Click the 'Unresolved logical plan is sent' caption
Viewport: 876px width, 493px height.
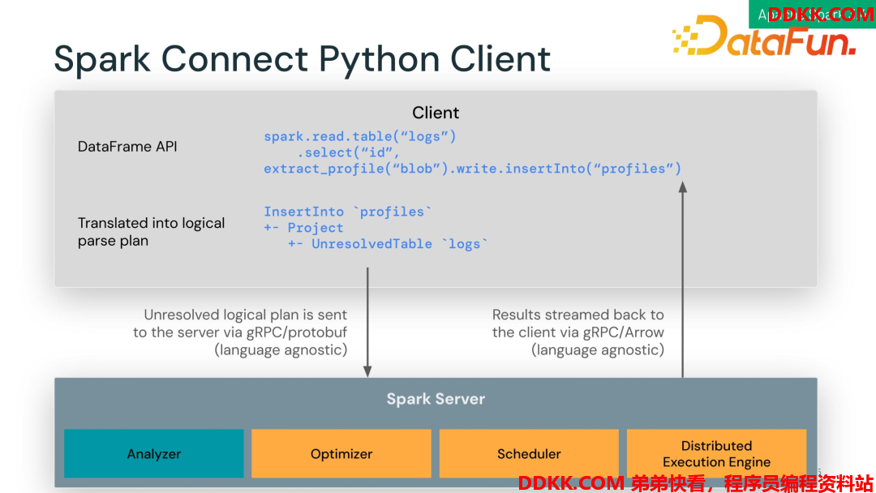tap(240, 332)
